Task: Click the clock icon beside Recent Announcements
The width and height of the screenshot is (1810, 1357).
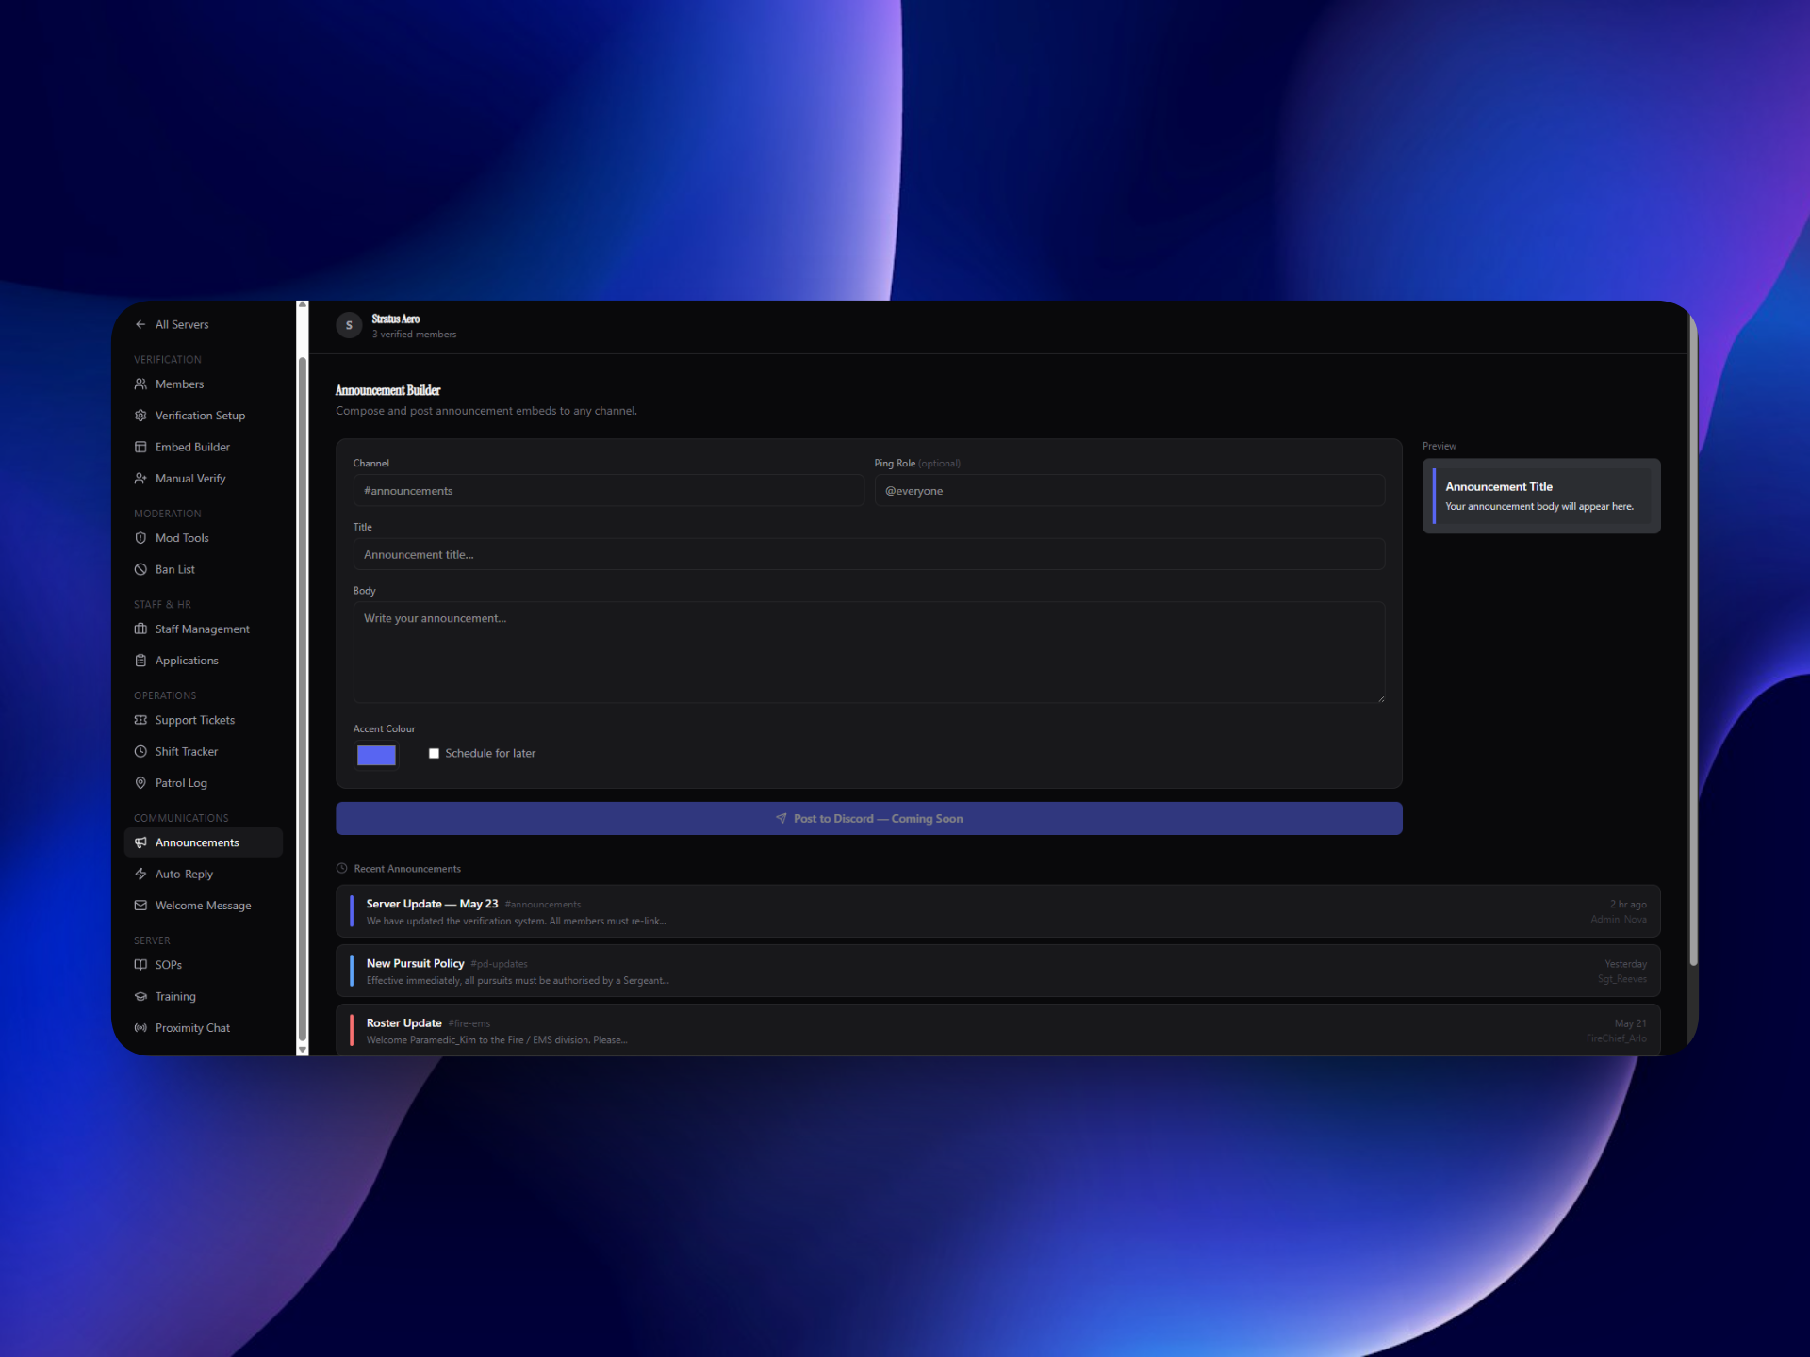Action: click(x=342, y=869)
